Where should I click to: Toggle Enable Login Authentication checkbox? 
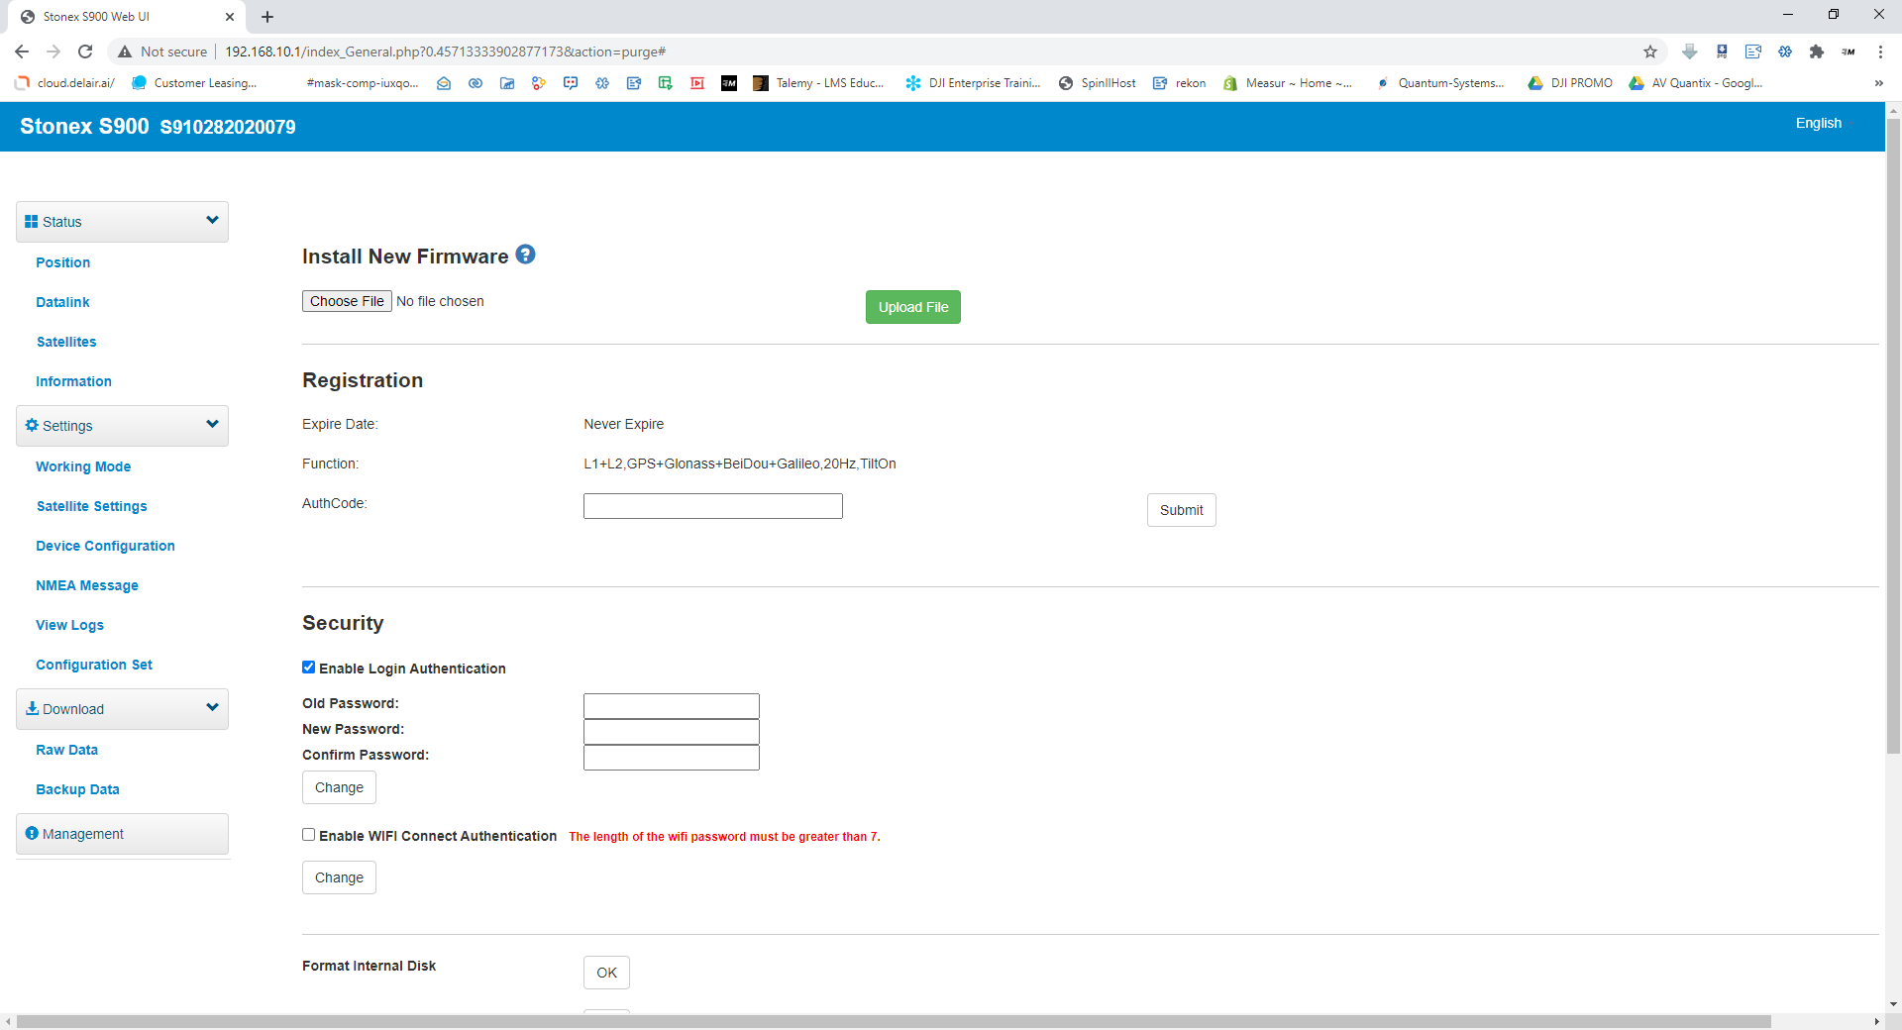click(309, 668)
